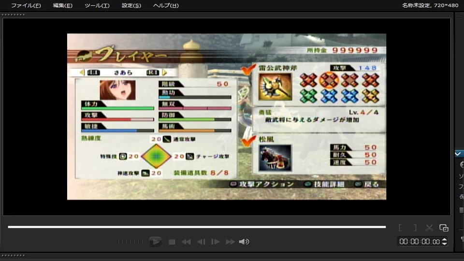The width and height of the screenshot is (464, 261).
Task: Open the ツール(T) menu
Action: 97,5
